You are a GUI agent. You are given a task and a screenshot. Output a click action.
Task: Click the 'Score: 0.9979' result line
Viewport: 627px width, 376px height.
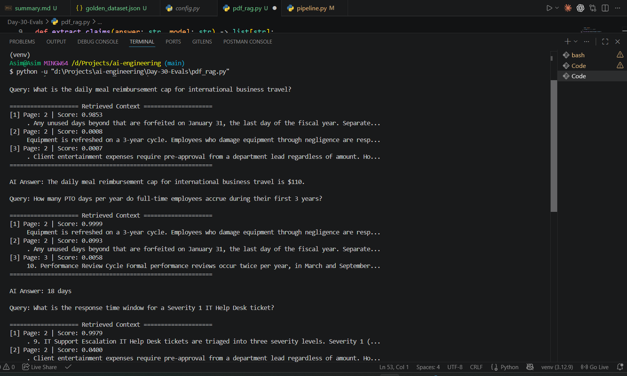coord(56,333)
